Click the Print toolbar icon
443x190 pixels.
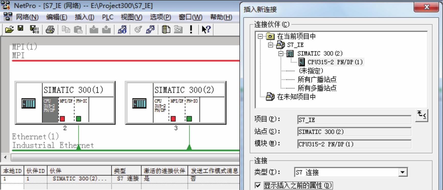tap(50, 30)
